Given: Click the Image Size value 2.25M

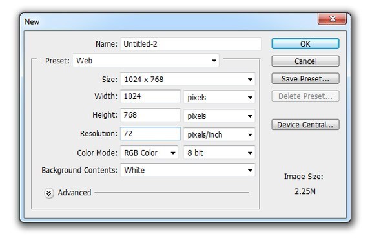Looking at the screenshot, I should (x=305, y=191).
